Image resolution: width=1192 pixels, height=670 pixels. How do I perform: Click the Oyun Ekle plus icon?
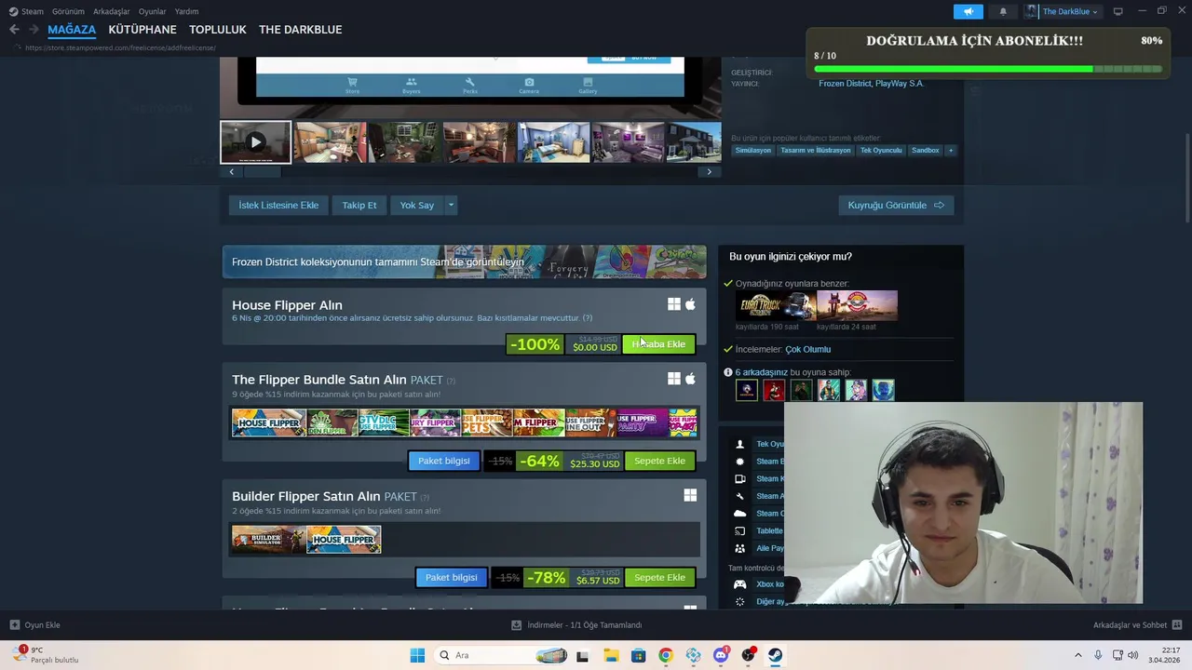click(15, 625)
